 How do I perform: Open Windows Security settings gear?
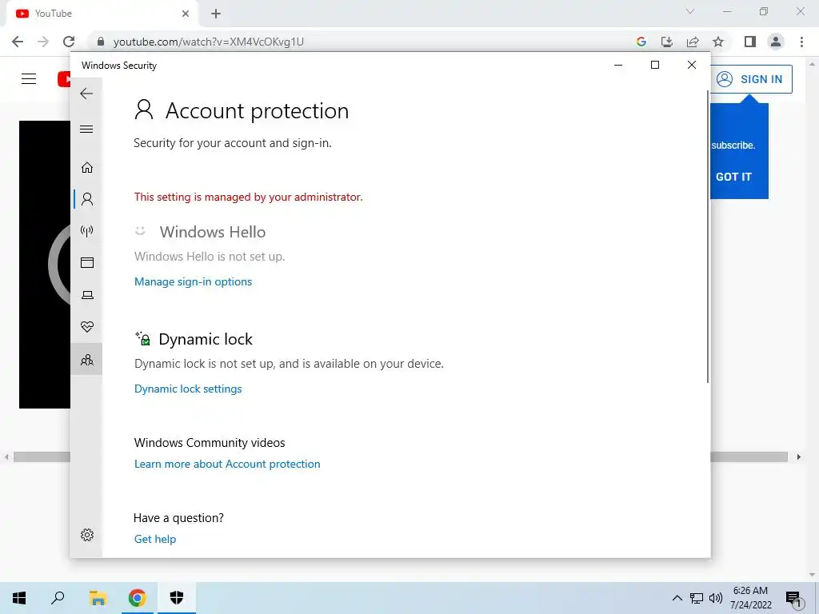tap(86, 535)
